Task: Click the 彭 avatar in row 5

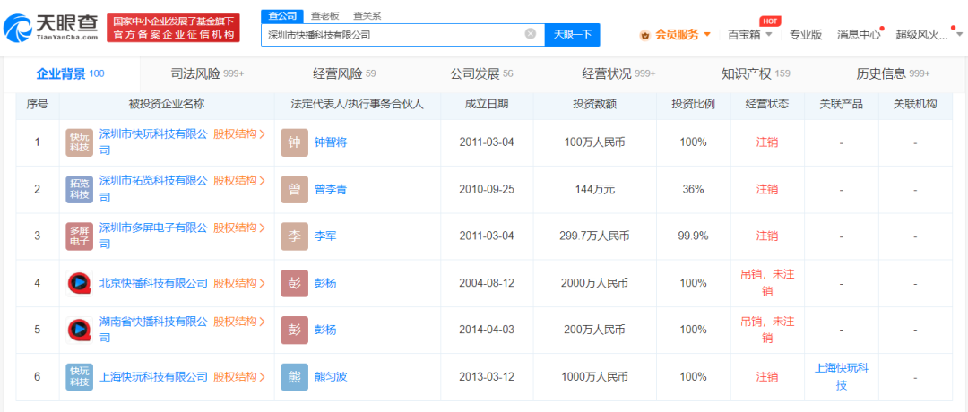Action: click(x=294, y=330)
